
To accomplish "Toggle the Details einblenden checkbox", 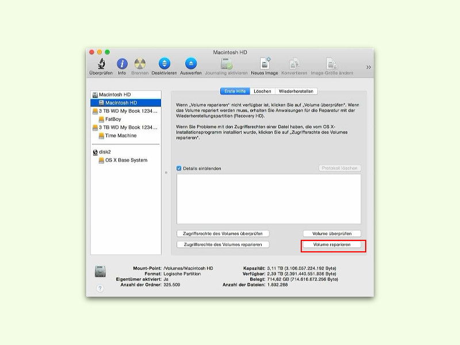I will coord(179,168).
